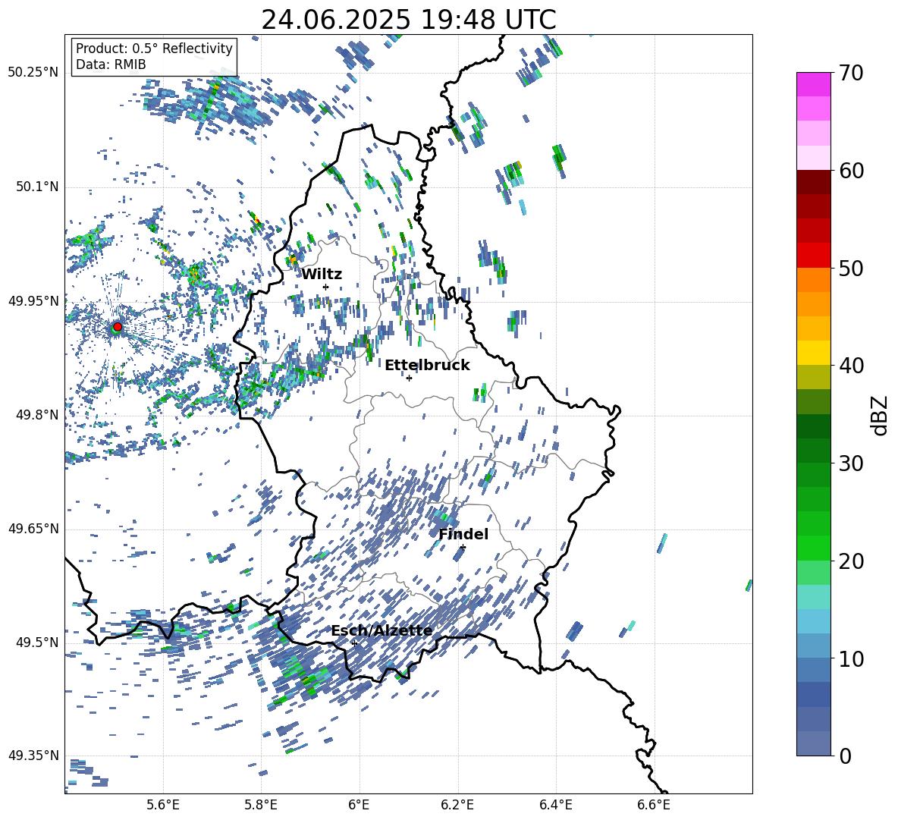The height and width of the screenshot is (820, 898).
Task: Click the colorbar tick value 30
Action: pos(852,463)
